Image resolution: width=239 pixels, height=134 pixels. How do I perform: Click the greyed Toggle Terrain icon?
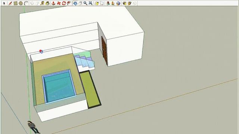[102, 3]
